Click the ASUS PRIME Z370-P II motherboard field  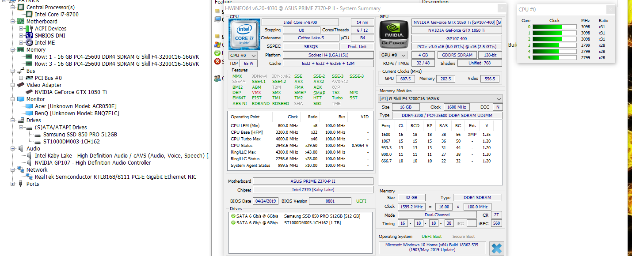[x=312, y=181]
